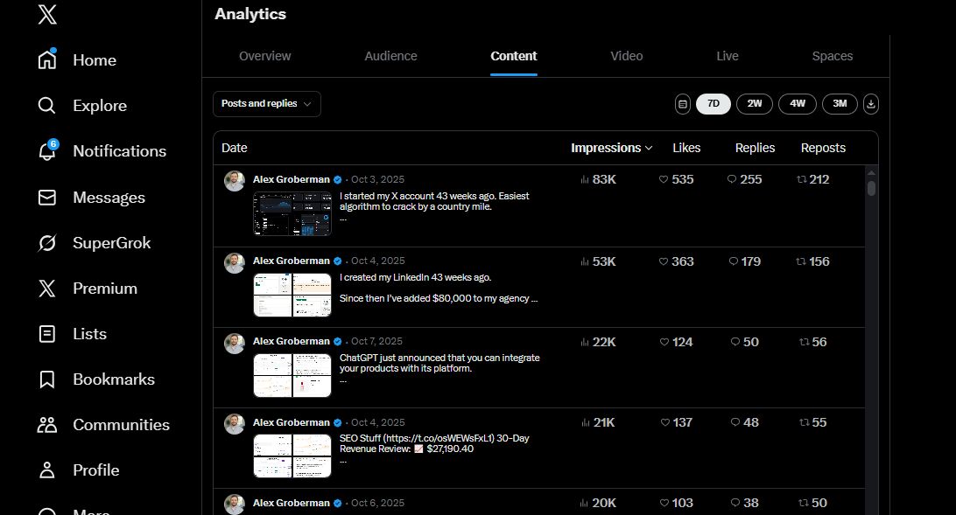Open the Posts and replies dropdown
956x515 pixels.
click(x=267, y=104)
